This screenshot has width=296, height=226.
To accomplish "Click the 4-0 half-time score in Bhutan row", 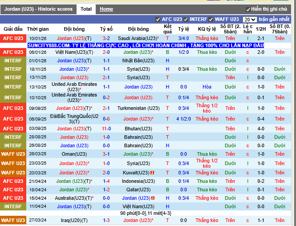I will [261, 129].
